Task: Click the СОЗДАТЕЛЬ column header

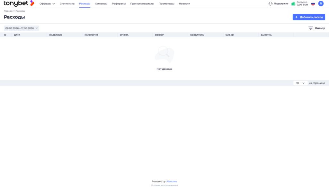Action: point(197,35)
